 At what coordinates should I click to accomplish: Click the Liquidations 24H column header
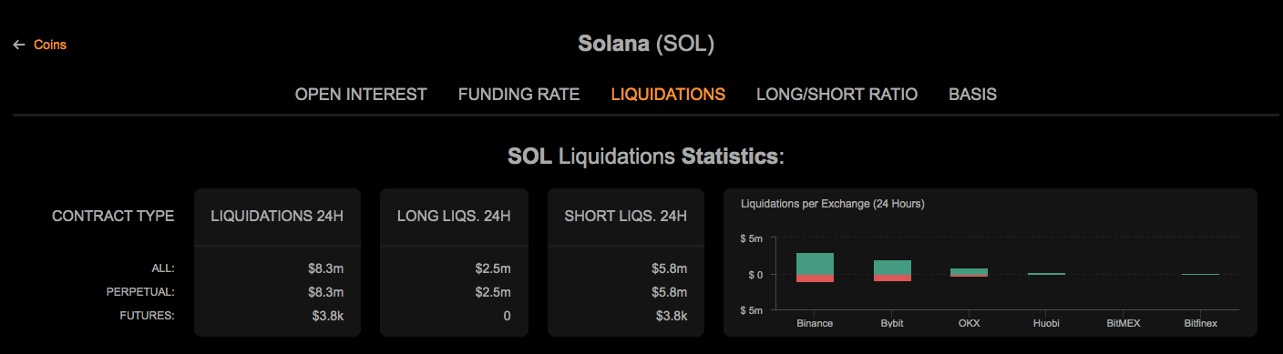pos(277,217)
